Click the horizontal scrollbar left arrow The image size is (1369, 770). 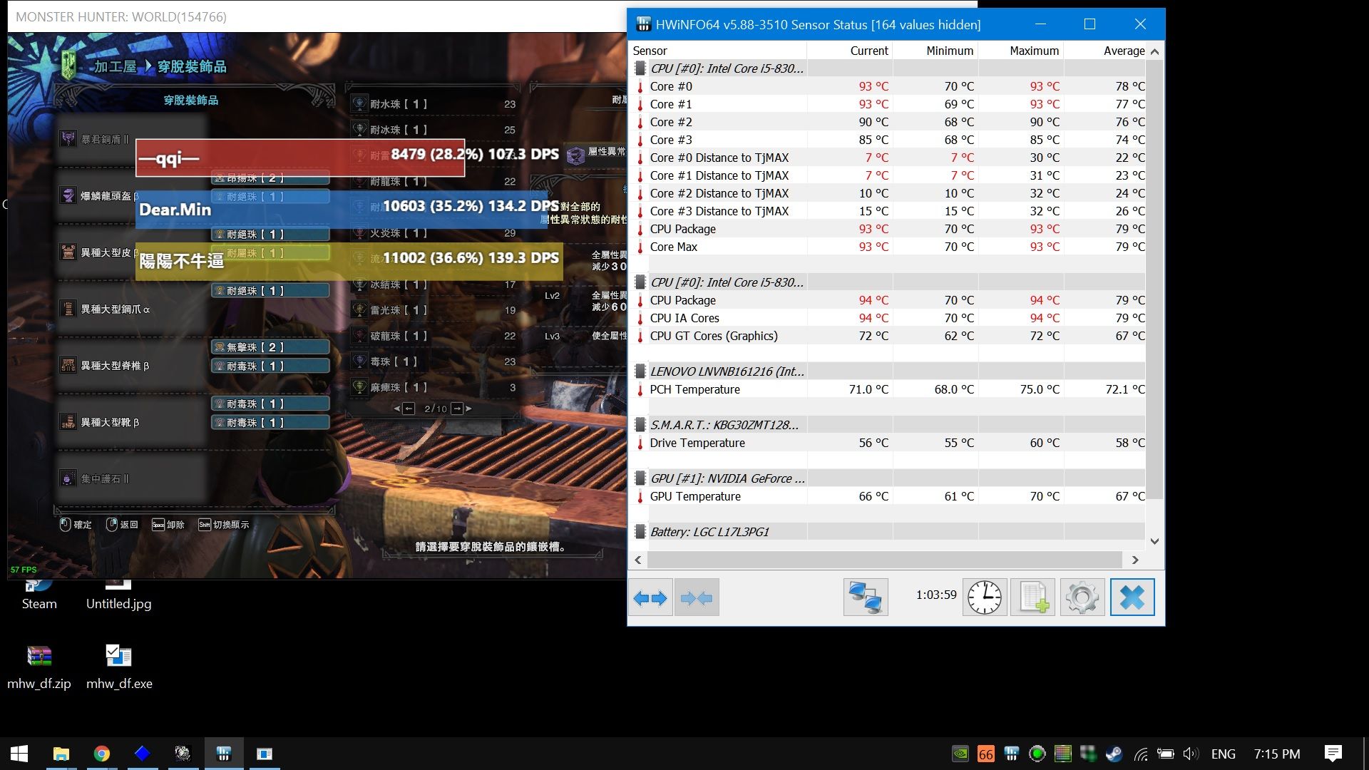[638, 560]
